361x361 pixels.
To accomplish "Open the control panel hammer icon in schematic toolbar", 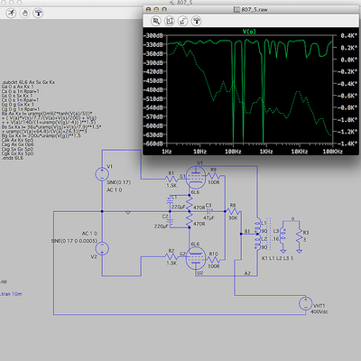I will [38, 13].
